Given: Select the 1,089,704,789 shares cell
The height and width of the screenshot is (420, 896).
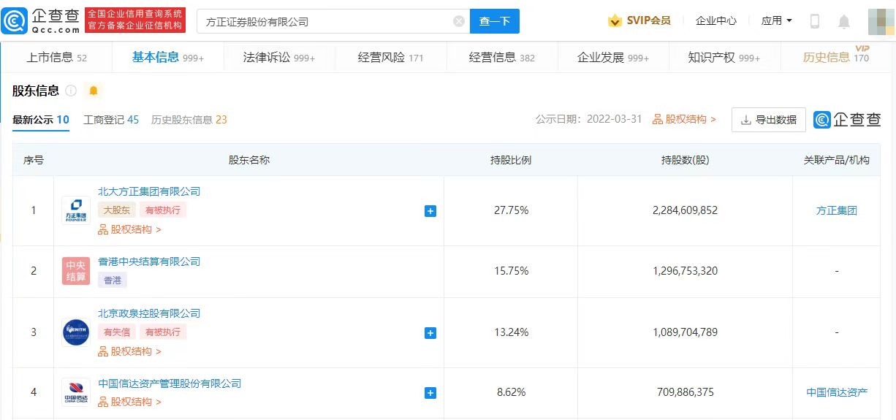Looking at the screenshot, I should coord(685,332).
